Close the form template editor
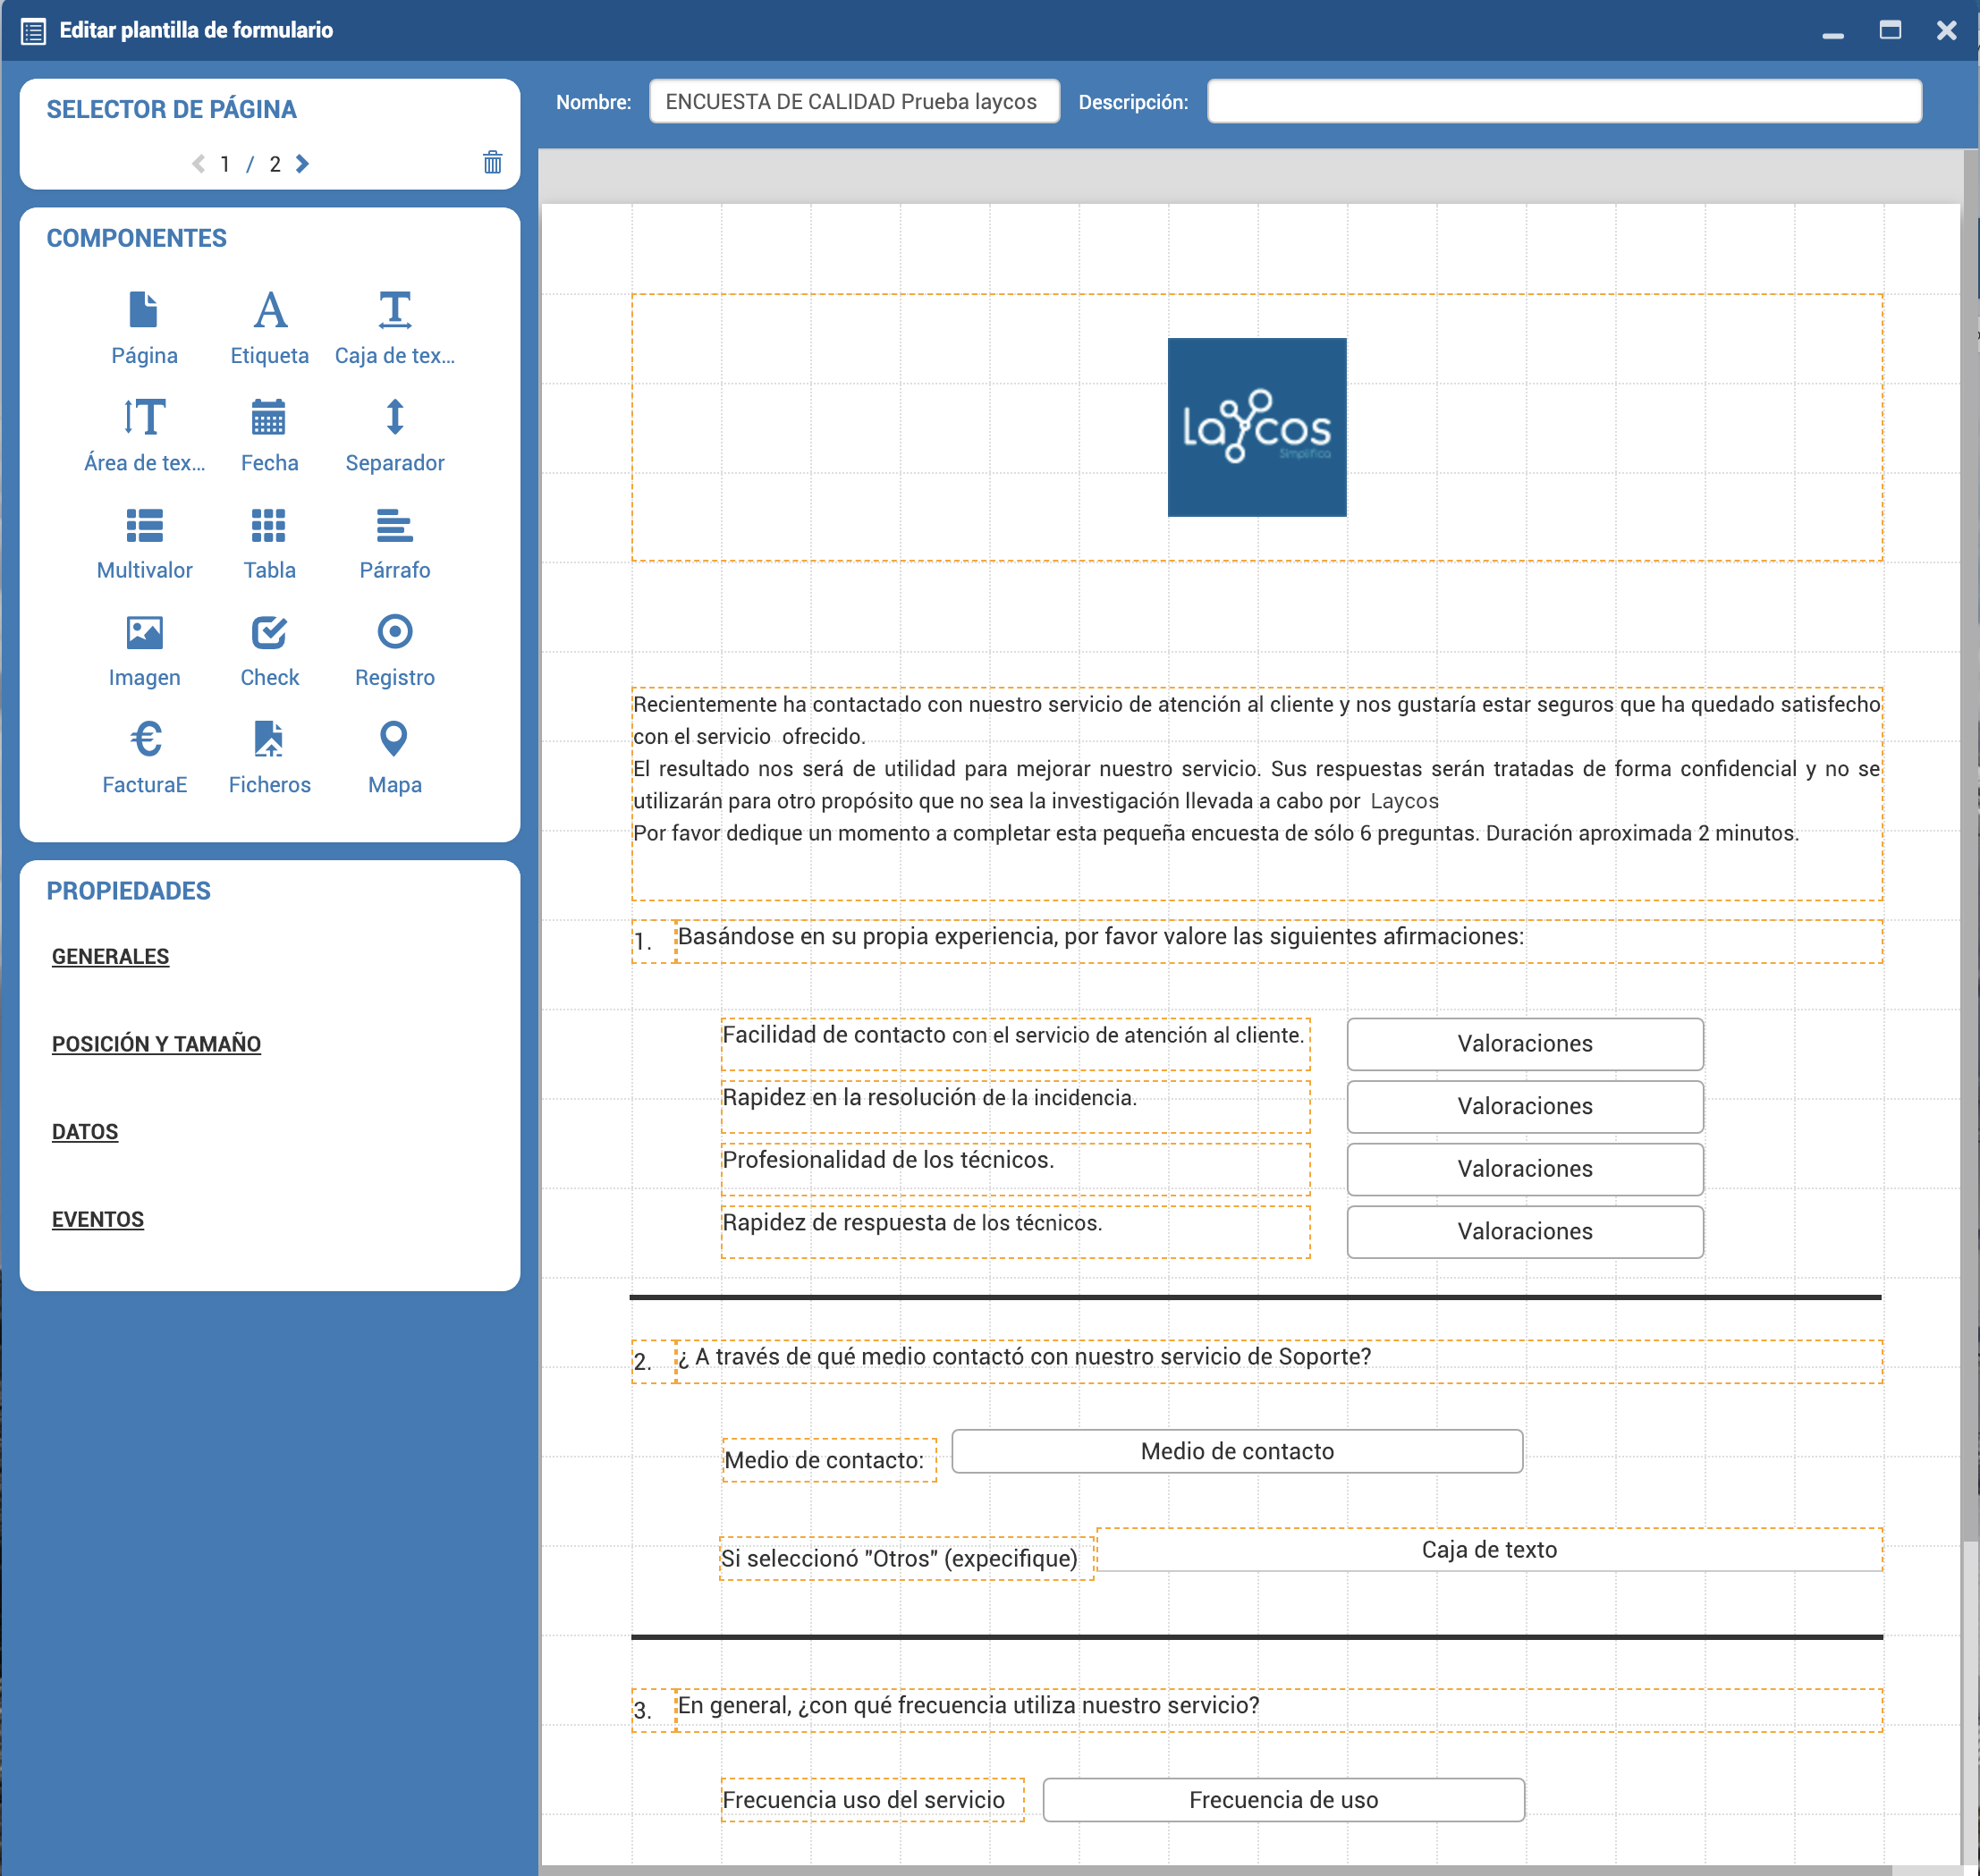Viewport: 1980px width, 1876px height. point(1946,30)
